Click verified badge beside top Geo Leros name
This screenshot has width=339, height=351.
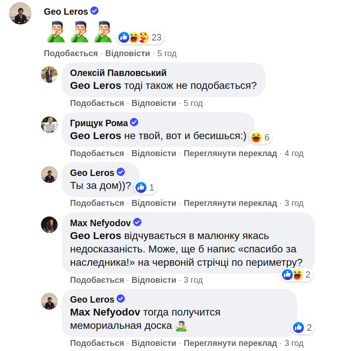tap(94, 11)
